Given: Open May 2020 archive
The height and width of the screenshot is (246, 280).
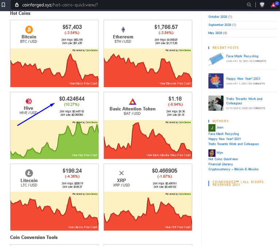Looking at the screenshot, I should pyautogui.click(x=215, y=33).
